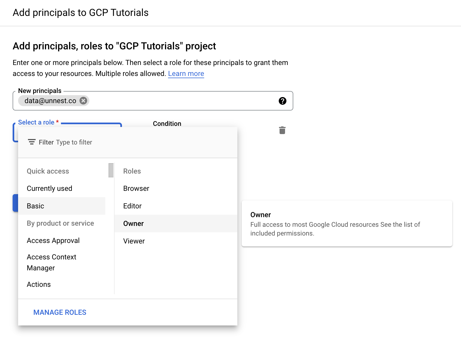Click the Owner tooltip description text
The width and height of the screenshot is (461, 340).
(x=335, y=229)
